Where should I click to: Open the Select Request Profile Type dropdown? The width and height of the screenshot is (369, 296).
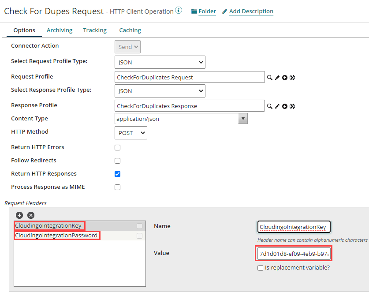coord(160,62)
